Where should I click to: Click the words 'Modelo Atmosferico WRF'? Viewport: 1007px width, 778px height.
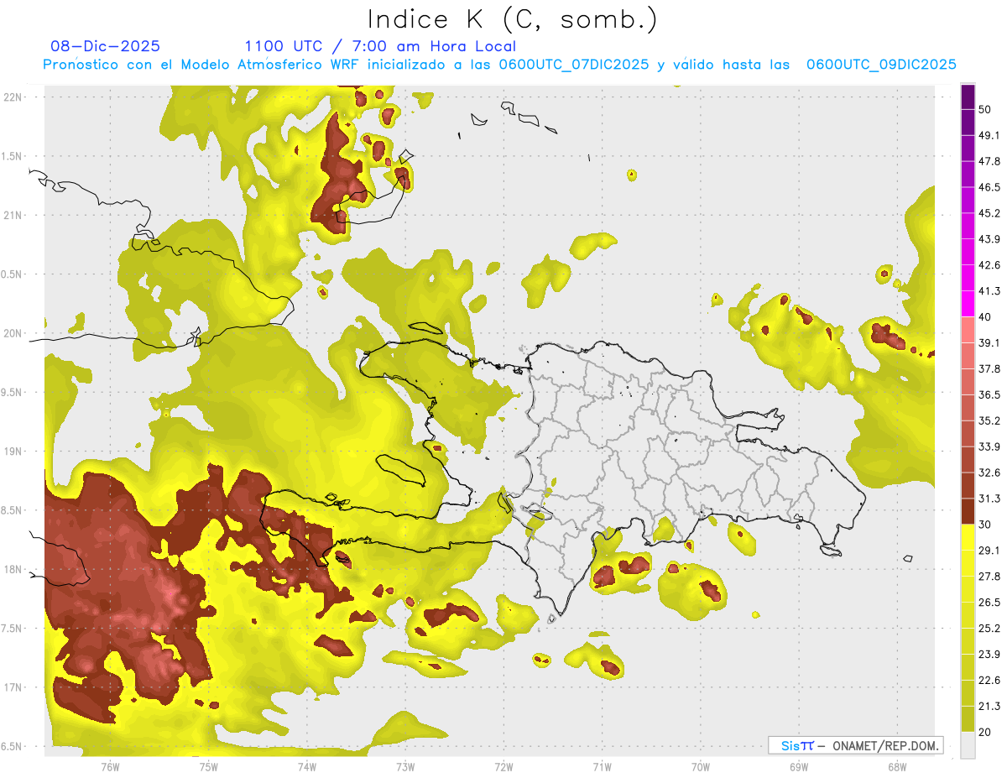click(269, 65)
